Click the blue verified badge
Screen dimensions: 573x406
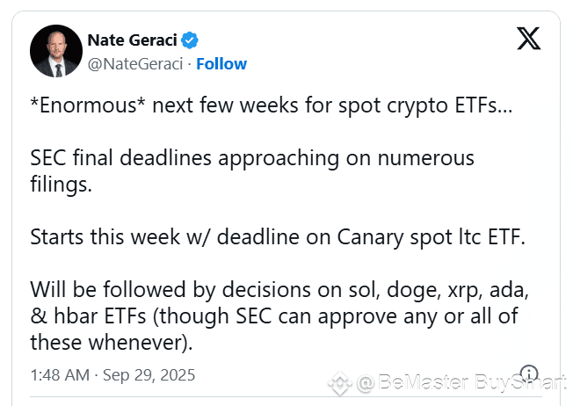190,40
